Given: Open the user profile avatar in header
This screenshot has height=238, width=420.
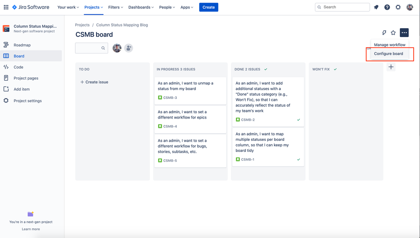Looking at the screenshot, I should tap(409, 7).
